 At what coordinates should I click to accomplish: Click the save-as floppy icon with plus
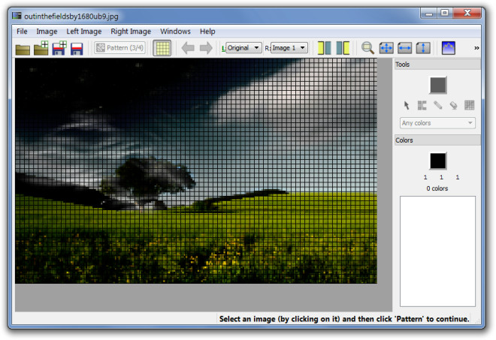59,48
